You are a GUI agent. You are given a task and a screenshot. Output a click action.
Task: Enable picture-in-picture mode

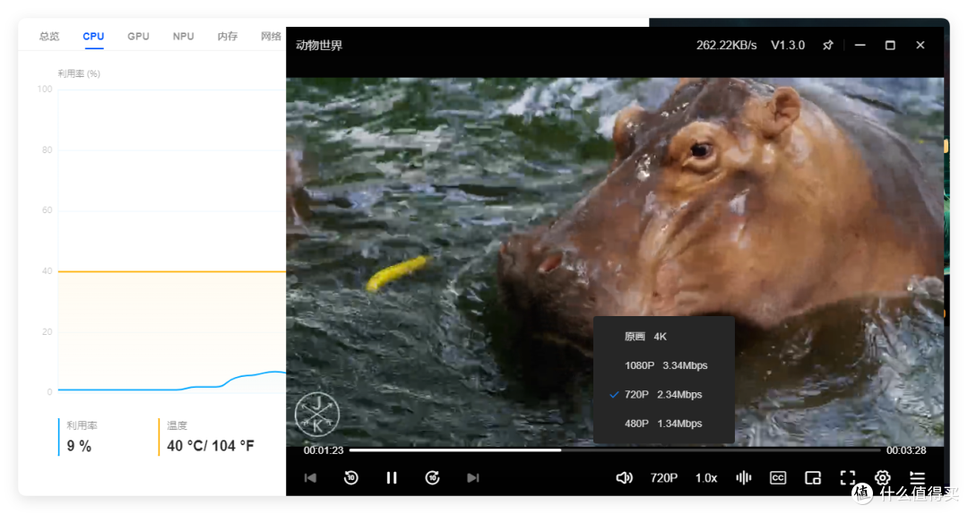pyautogui.click(x=813, y=477)
